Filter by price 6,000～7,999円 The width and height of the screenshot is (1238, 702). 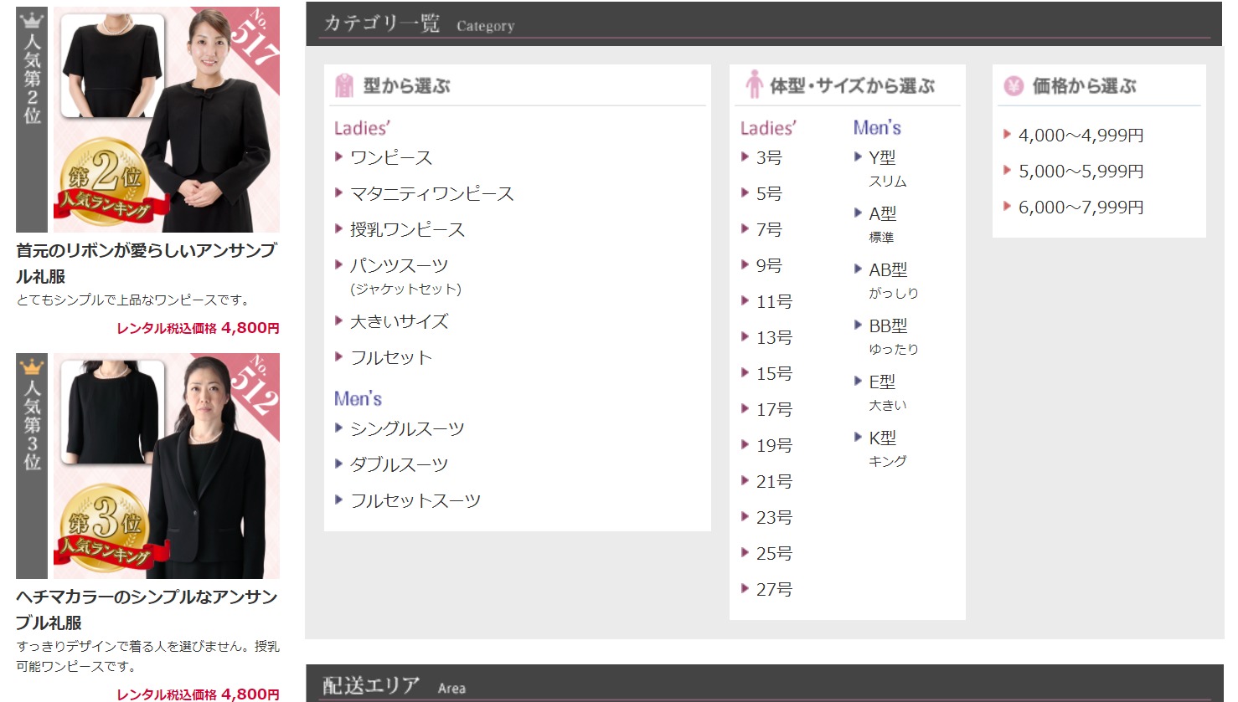1081,207
